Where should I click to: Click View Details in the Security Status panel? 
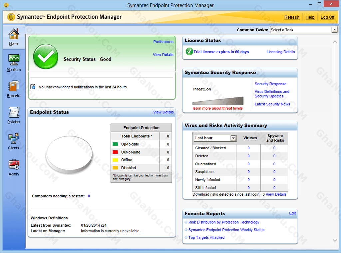163,55
